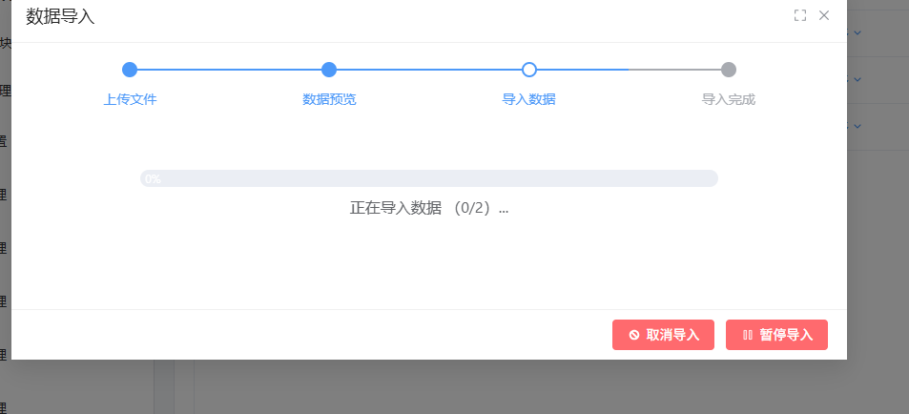The width and height of the screenshot is (909, 414).
Task: Go to the 上传文件 step label
Action: (130, 100)
